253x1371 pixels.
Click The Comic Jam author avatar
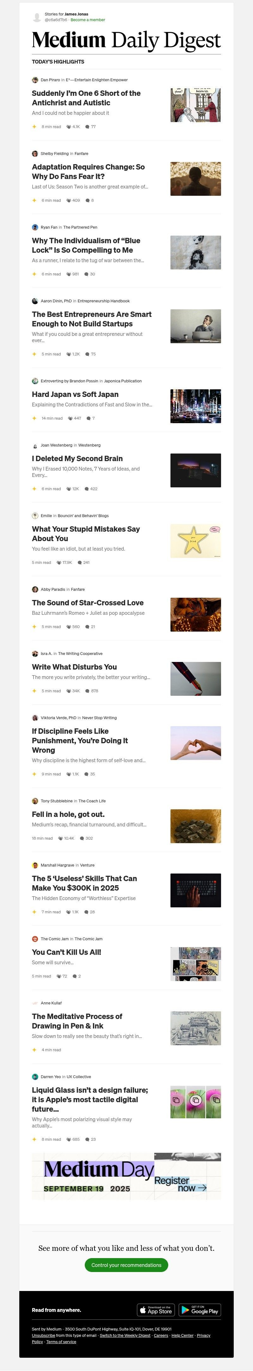point(35,939)
